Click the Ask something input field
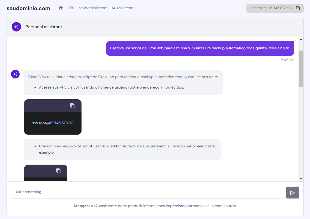The image size is (310, 219). coord(146,192)
